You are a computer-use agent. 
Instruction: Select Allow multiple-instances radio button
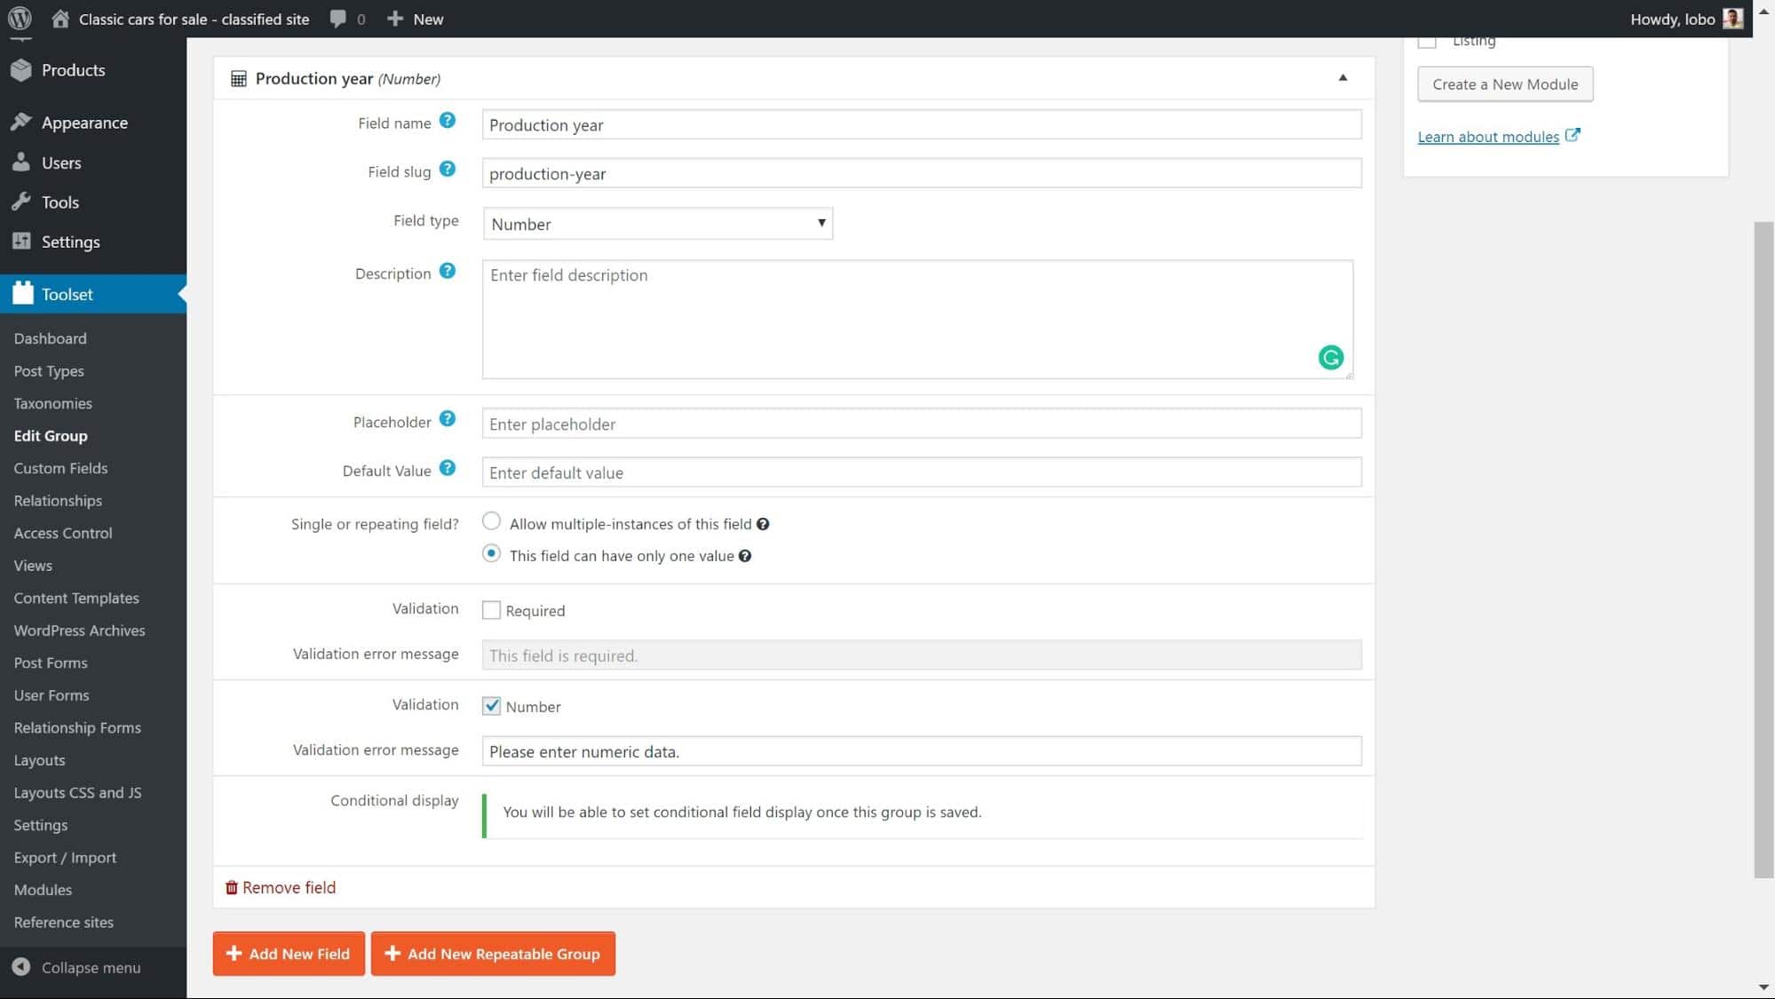pos(491,521)
